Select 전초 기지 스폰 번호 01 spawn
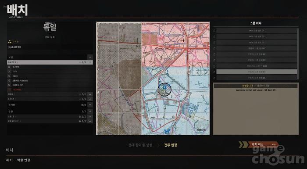This screenshot has width=307, height=169. click(257, 66)
